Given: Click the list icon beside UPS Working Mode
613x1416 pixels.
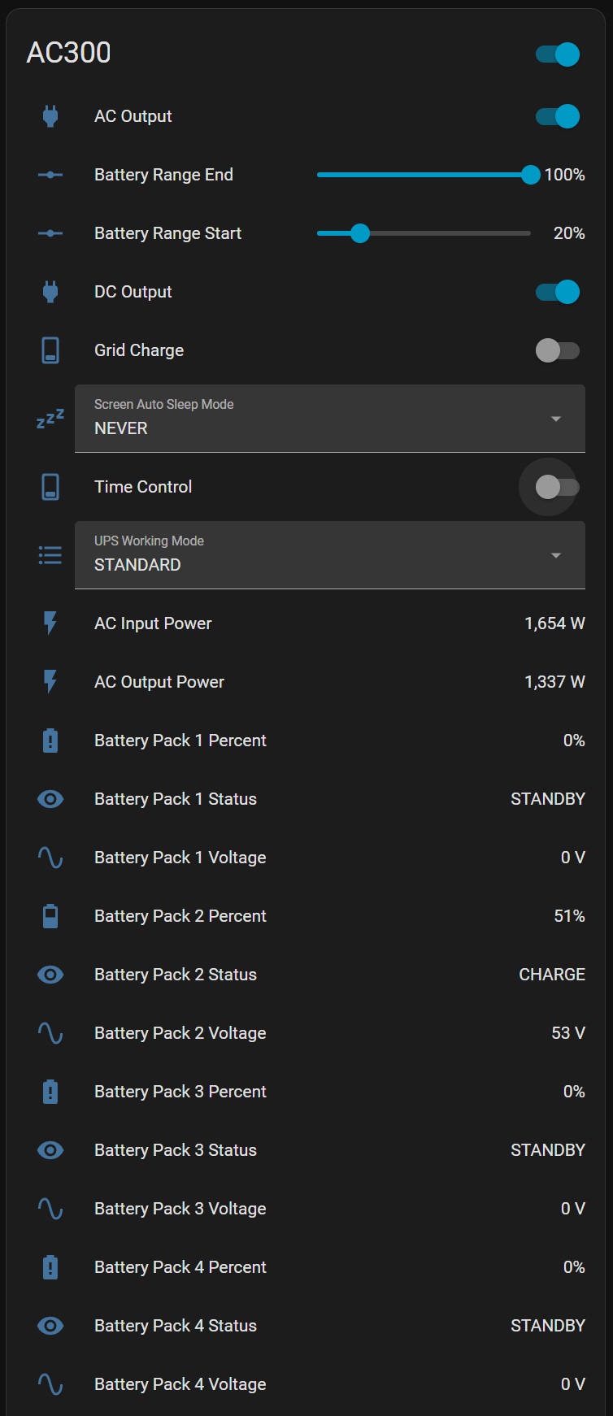Looking at the screenshot, I should (x=50, y=555).
